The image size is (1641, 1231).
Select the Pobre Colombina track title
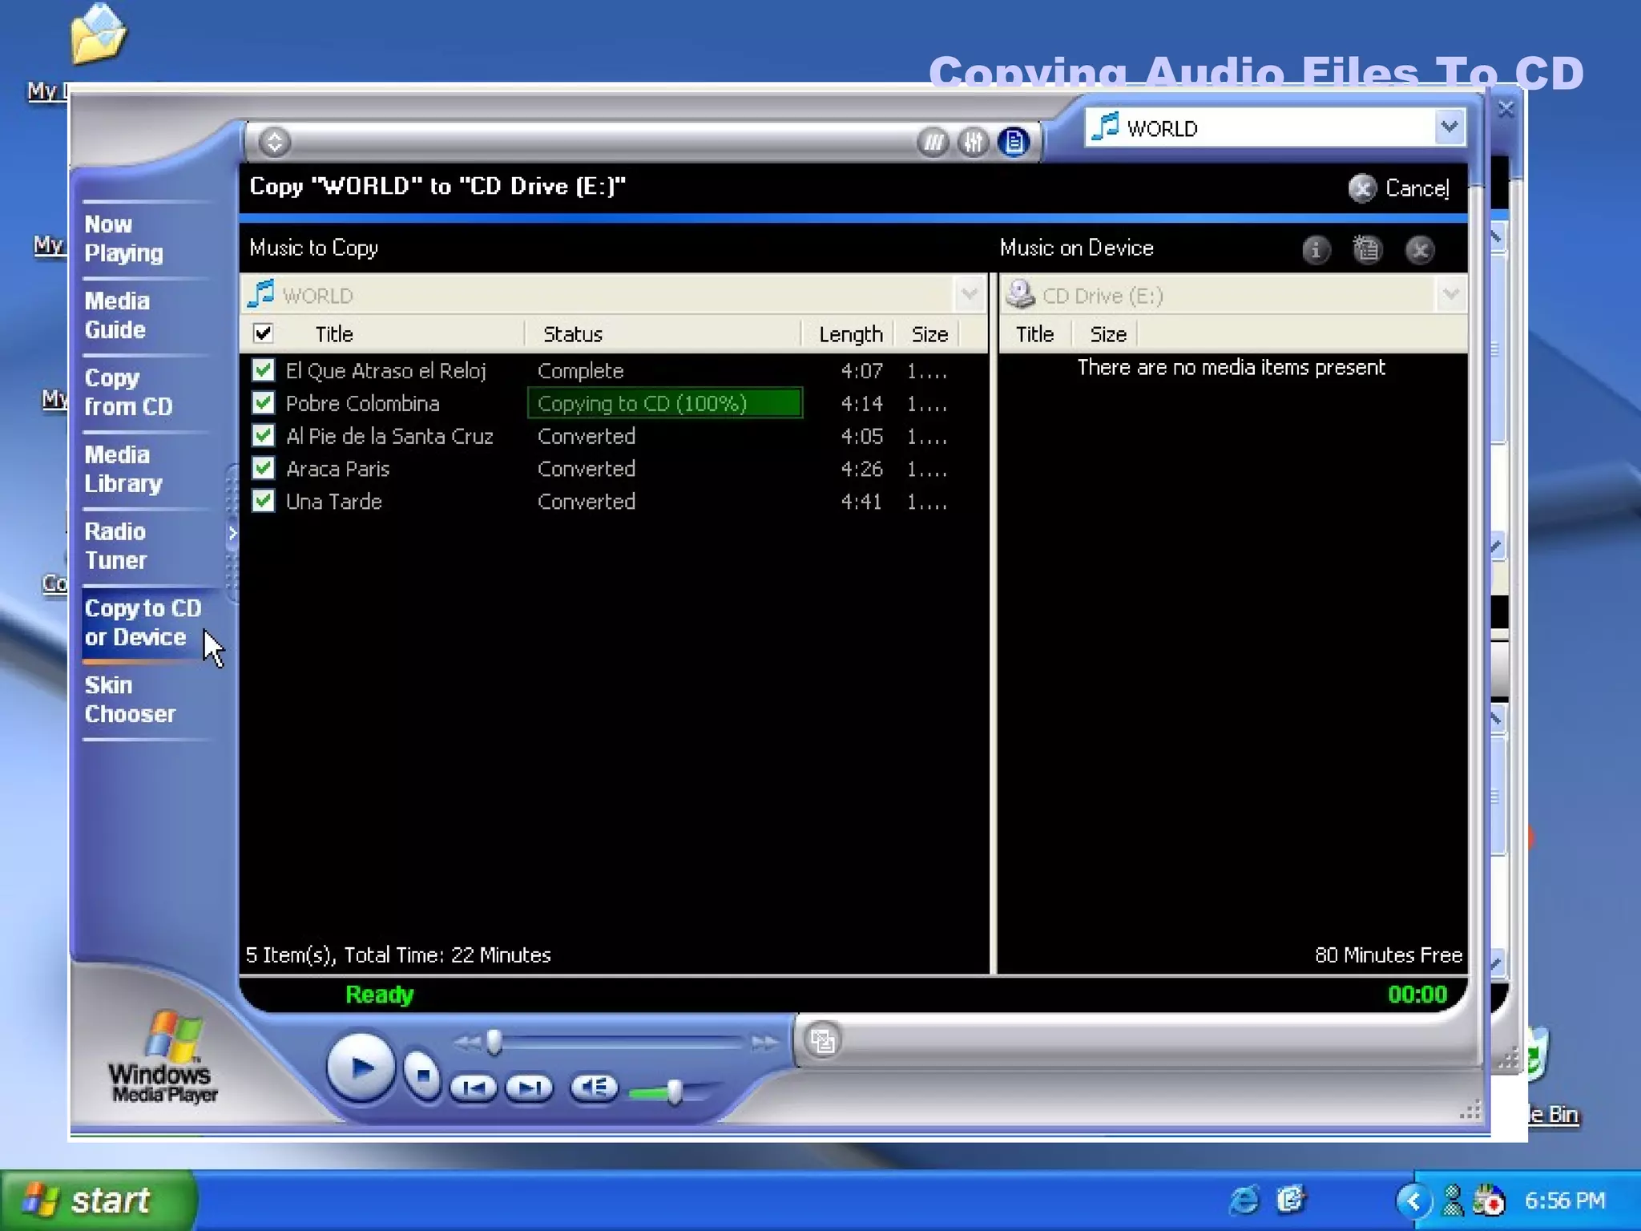coord(363,403)
